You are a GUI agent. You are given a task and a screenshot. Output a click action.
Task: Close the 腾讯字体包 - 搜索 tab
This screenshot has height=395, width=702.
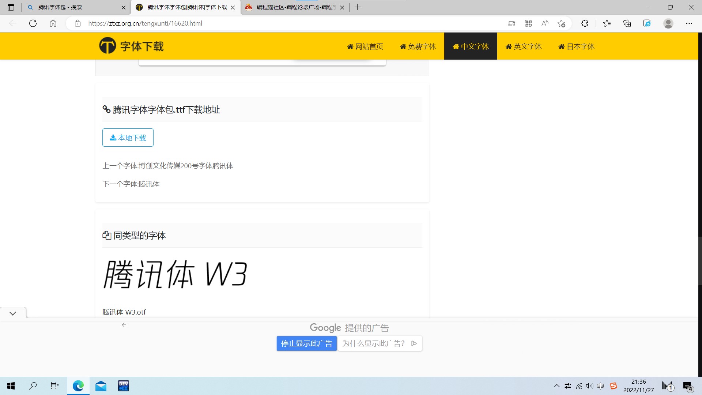pos(124,7)
